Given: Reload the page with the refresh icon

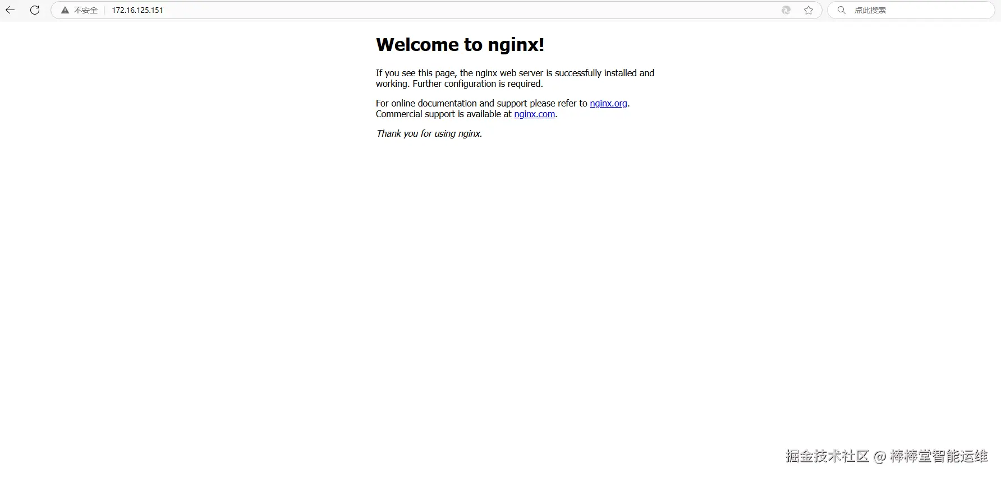Looking at the screenshot, I should (35, 10).
